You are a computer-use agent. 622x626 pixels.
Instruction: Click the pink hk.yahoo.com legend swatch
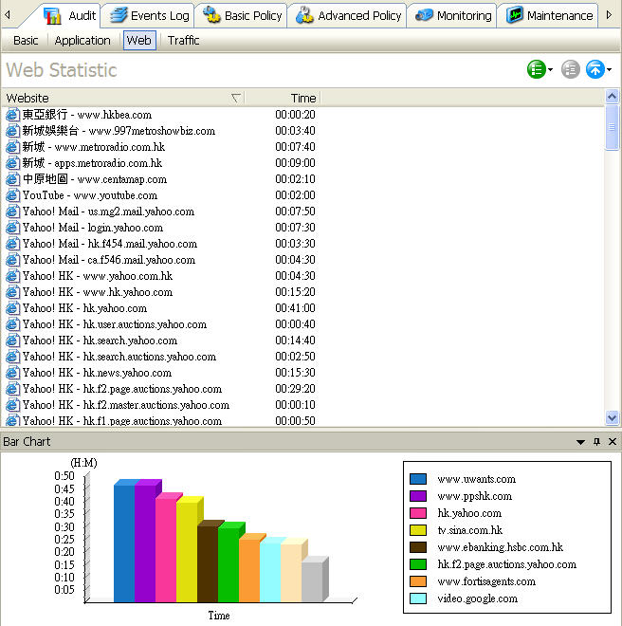pos(418,513)
